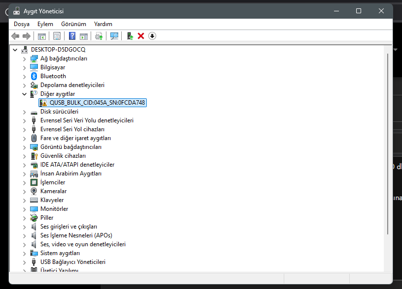This screenshot has width=402, height=289.
Task: Click the Update driver toolbar icon
Action: (130, 36)
